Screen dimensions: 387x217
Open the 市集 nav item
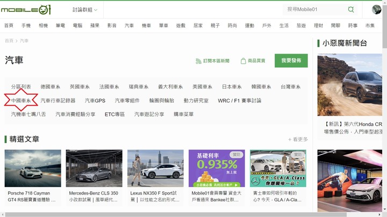click(370, 26)
